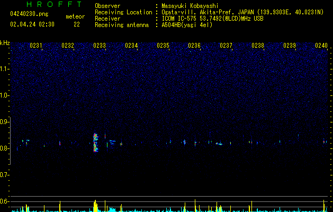The image size is (333, 212).
Task: Click the 0240 time marker
Action: click(321, 45)
